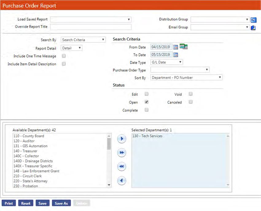Uncheck the Open status box
This screenshot has height=211, width=261.
[x=146, y=102]
